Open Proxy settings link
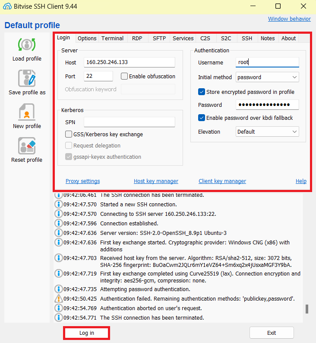316x343 pixels. (83, 181)
